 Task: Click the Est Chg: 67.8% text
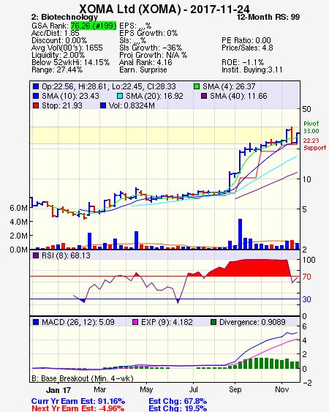click(x=178, y=401)
